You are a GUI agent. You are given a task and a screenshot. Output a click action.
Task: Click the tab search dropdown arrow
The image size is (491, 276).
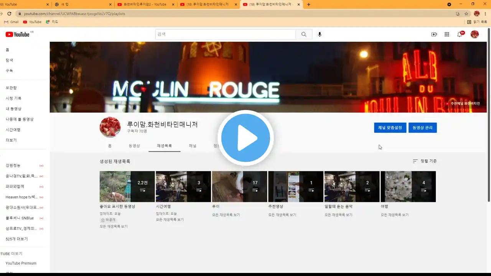pyautogui.click(x=449, y=4)
